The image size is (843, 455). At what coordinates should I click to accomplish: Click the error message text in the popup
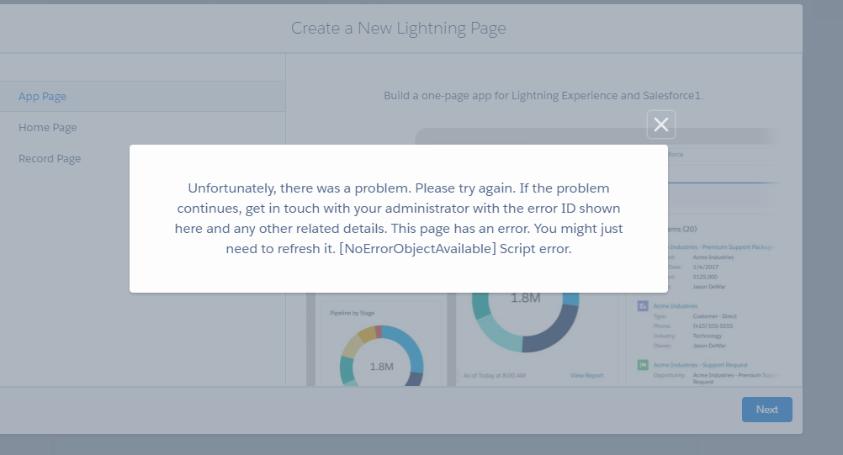coord(399,219)
